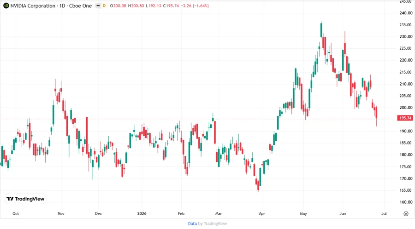Screen dimensions: 415x229
Task: Click the 'May' time axis label
Action: [x=303, y=214]
